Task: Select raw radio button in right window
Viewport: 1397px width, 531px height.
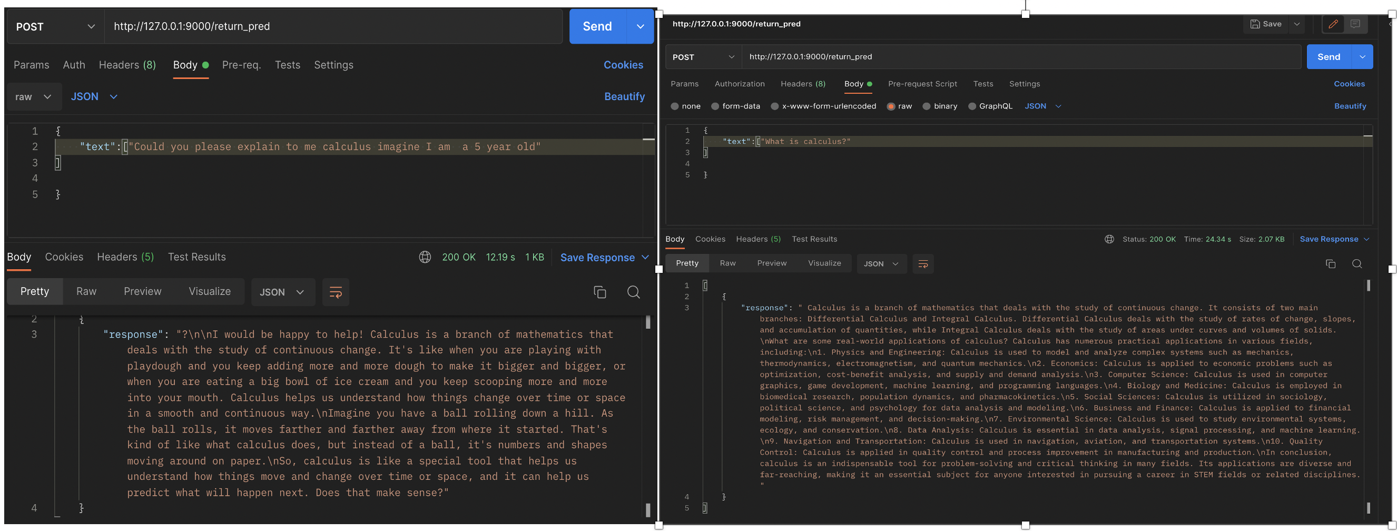Action: [x=890, y=106]
